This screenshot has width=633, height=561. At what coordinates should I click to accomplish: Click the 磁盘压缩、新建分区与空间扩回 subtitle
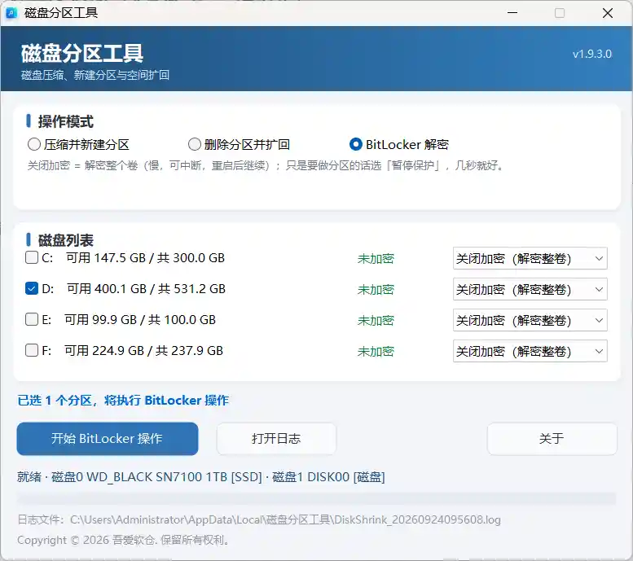coord(95,75)
